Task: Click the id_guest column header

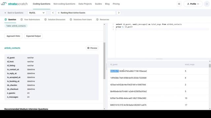Action: [x=114, y=65]
